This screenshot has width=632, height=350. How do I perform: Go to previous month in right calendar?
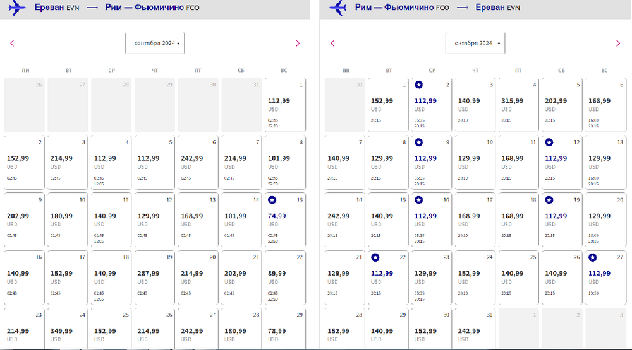tap(332, 43)
